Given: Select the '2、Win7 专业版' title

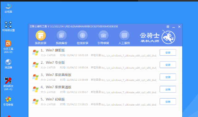Looking at the screenshot, I should point(53,63).
